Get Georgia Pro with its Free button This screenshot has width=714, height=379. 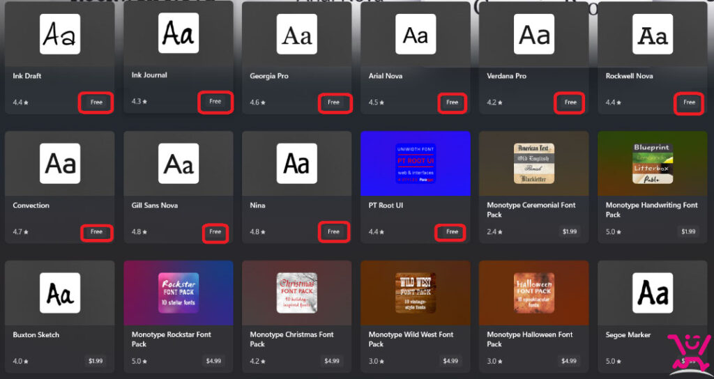click(333, 102)
